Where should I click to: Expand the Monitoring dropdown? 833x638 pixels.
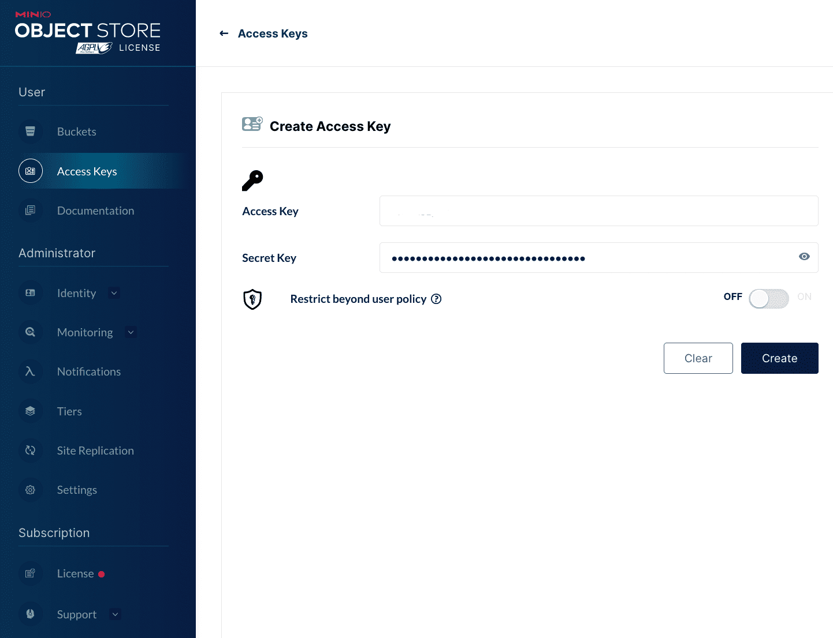131,332
